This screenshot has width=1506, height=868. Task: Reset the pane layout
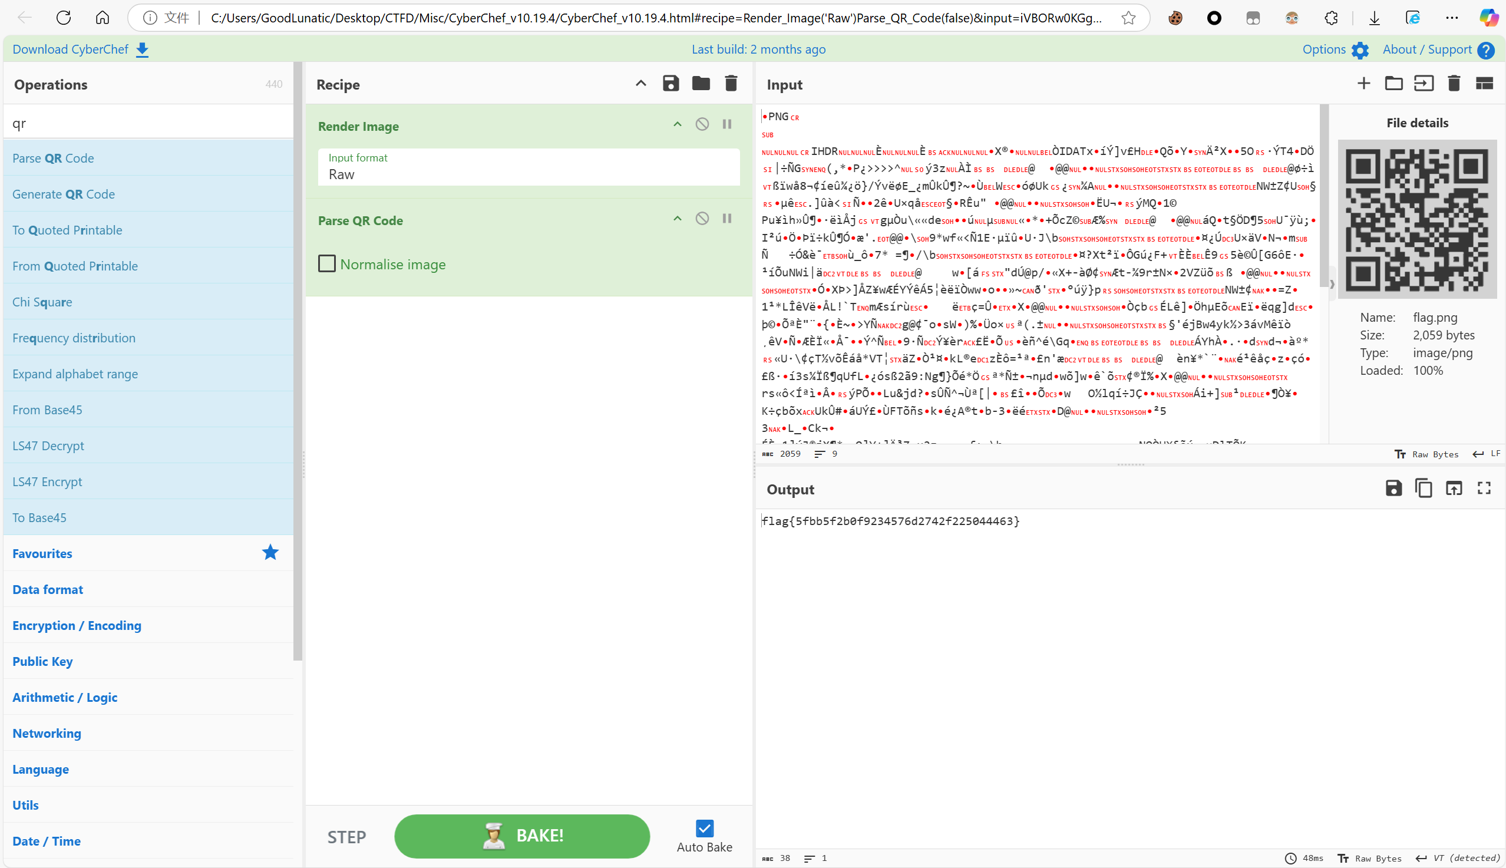click(1484, 84)
